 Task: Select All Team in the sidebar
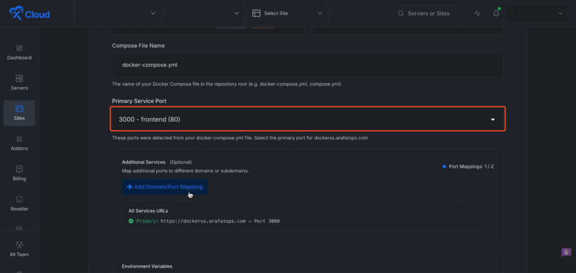[19, 249]
